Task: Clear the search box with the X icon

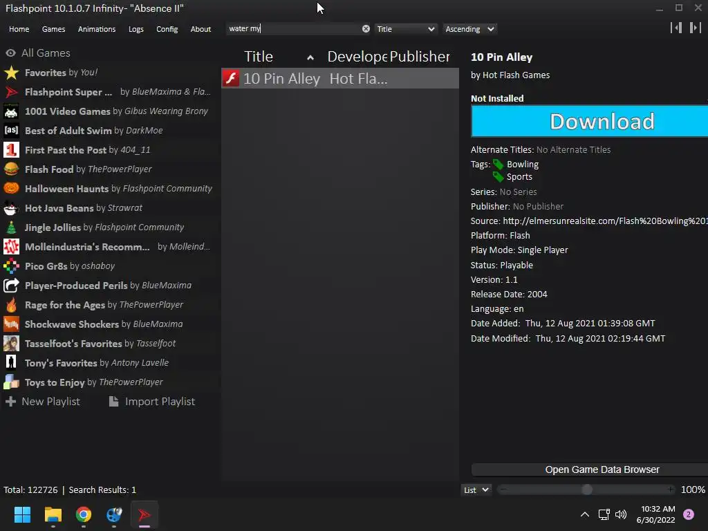Action: click(x=366, y=29)
